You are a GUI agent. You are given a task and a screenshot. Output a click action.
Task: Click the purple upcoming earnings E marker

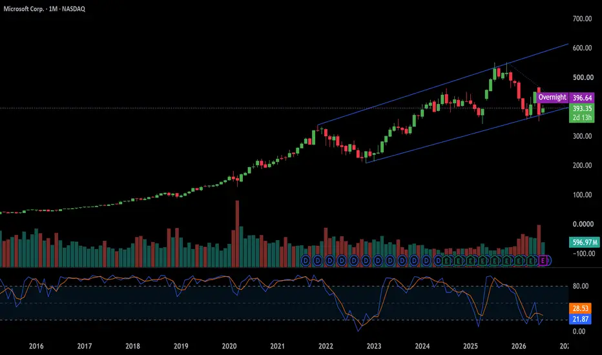coord(543,261)
